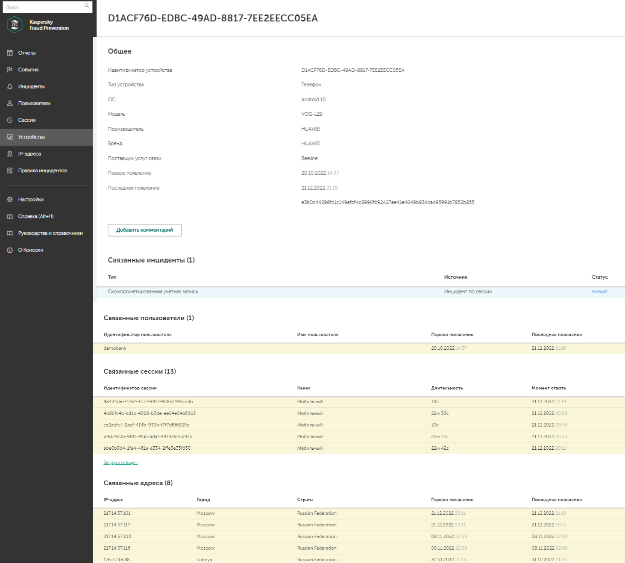625x563 pixels.
Task: Click the About Console info icon
Action: 10,250
